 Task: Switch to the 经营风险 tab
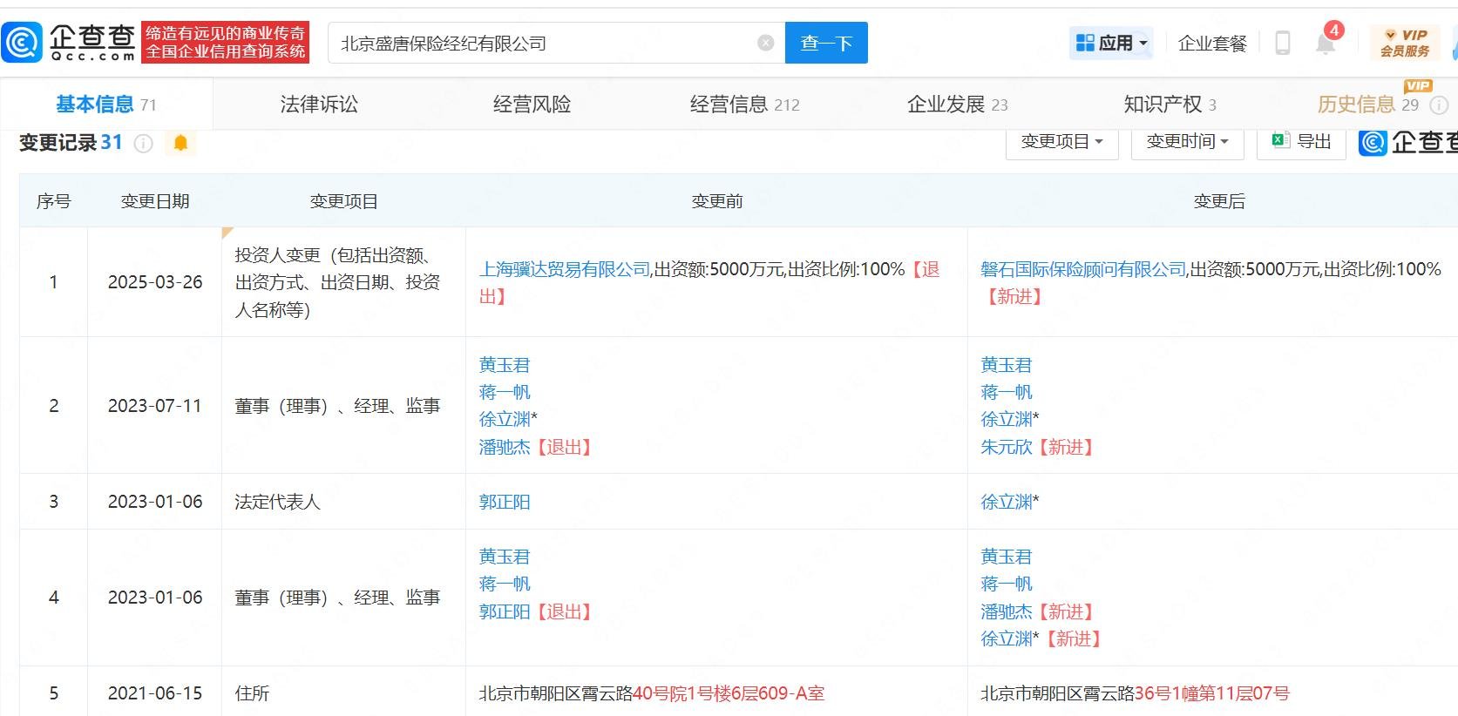(x=532, y=105)
